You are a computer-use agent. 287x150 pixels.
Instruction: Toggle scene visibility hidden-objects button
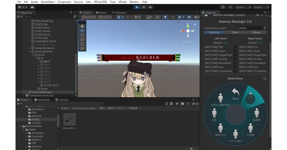189,17
